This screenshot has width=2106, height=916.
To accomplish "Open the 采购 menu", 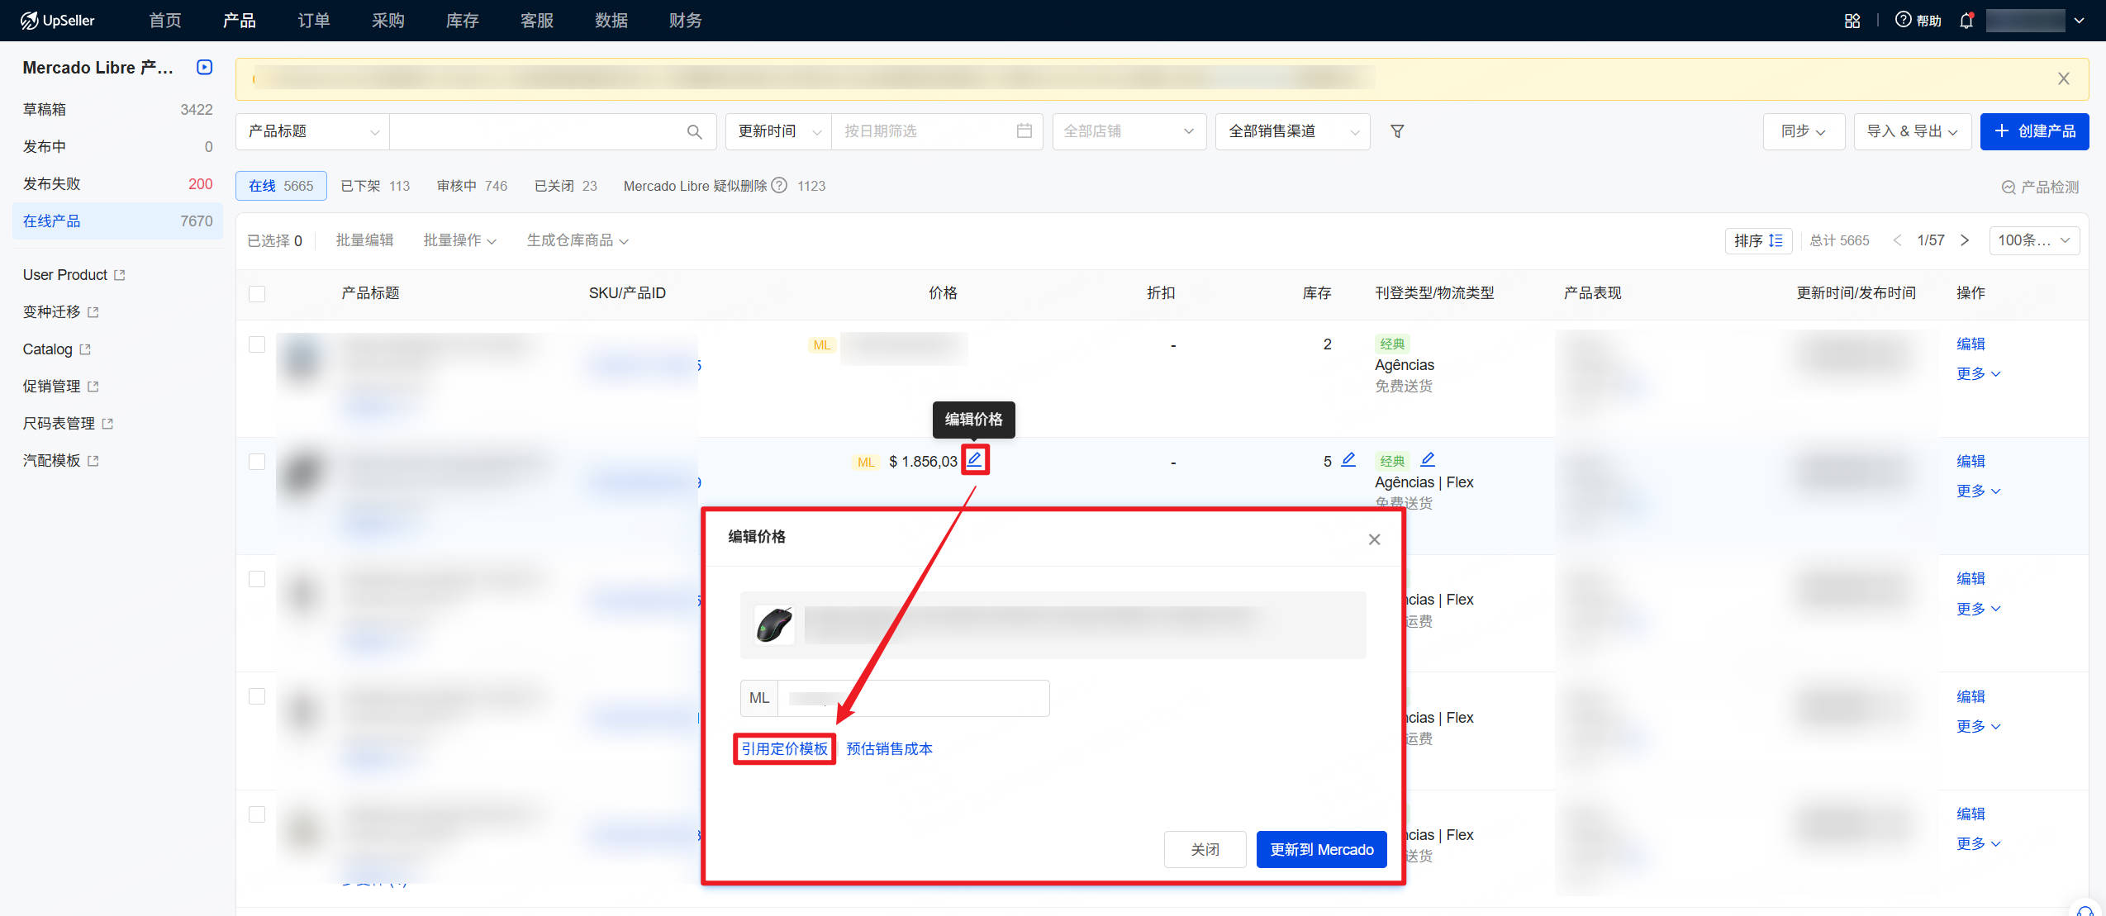I will [388, 21].
